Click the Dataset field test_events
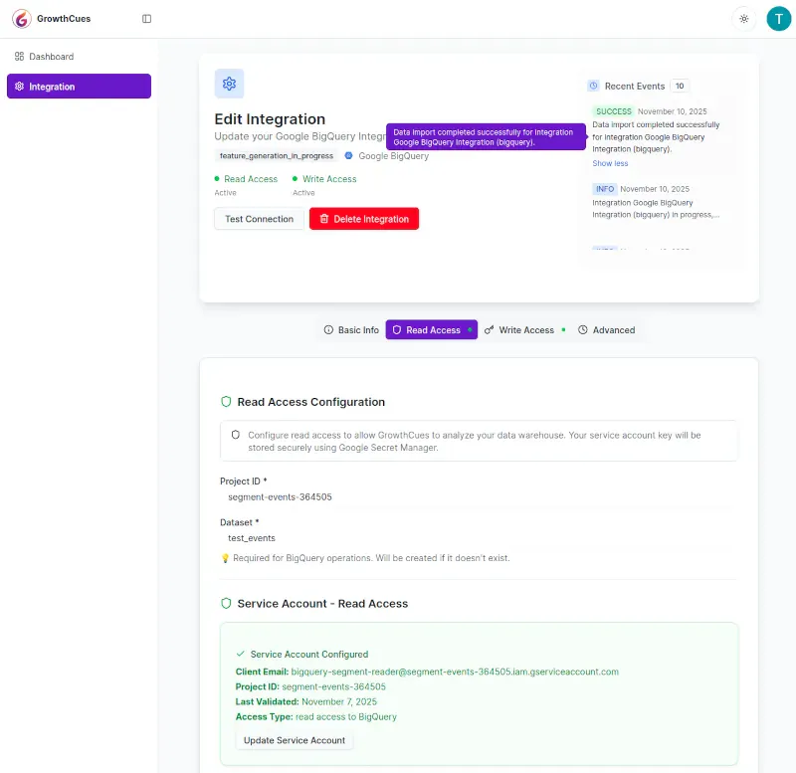This screenshot has height=773, width=796. 479,538
